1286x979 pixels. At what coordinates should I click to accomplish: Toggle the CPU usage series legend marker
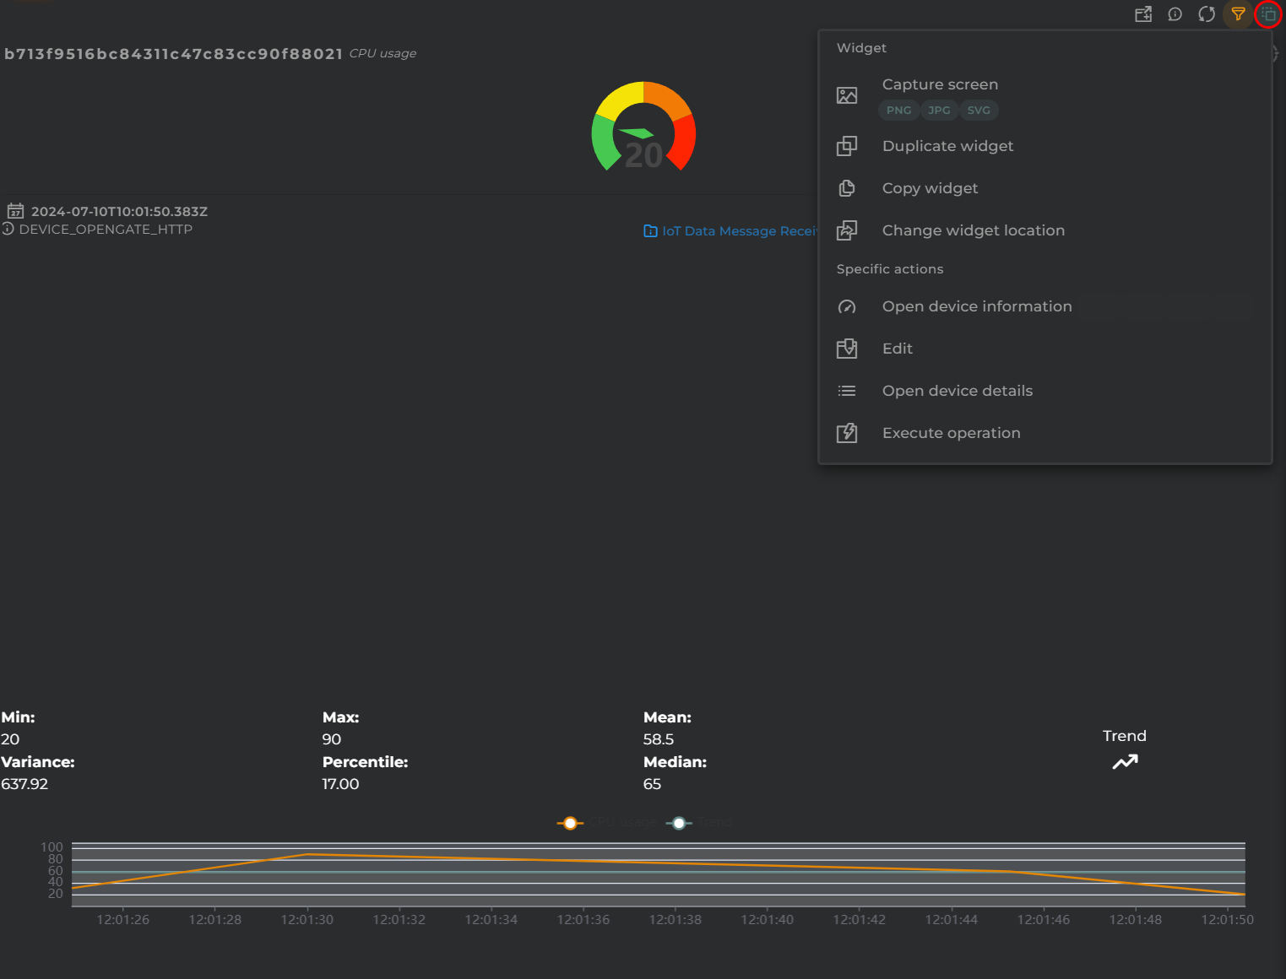(x=570, y=823)
